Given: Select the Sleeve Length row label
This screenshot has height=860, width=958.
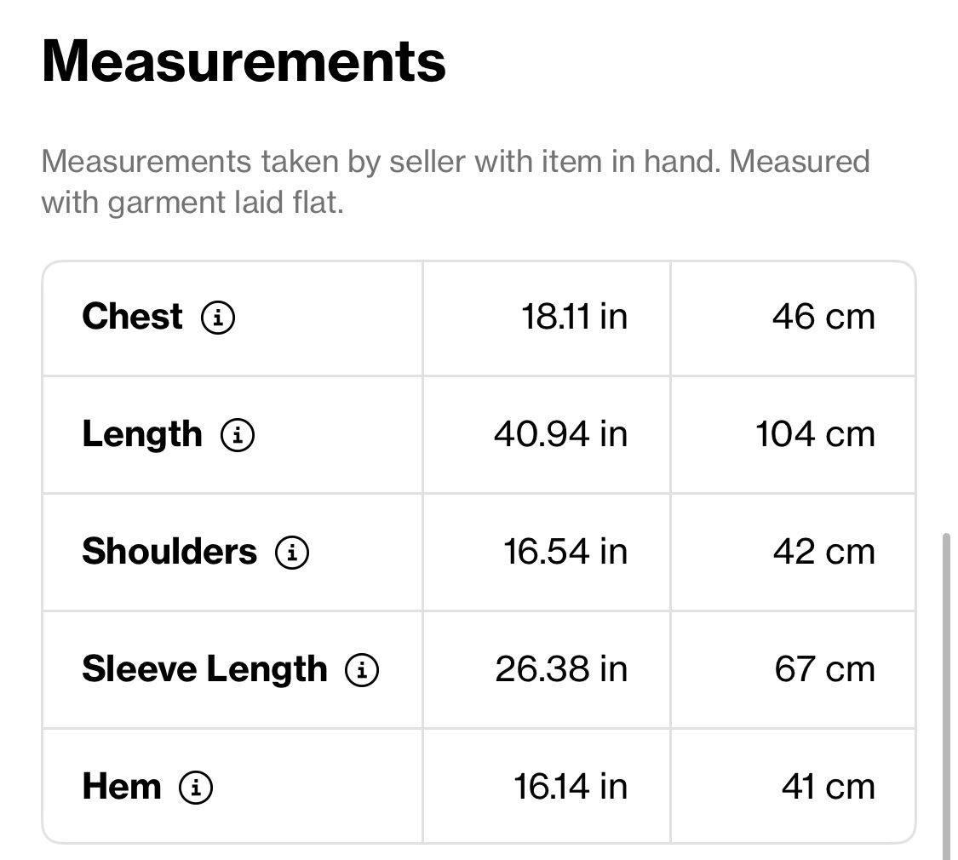Looking at the screenshot, I should pyautogui.click(x=204, y=669).
